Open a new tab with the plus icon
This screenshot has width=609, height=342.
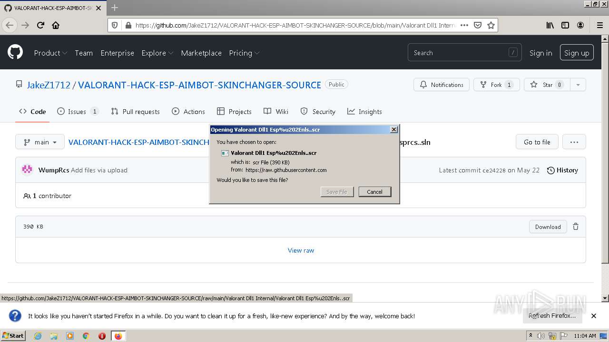pyautogui.click(x=115, y=8)
